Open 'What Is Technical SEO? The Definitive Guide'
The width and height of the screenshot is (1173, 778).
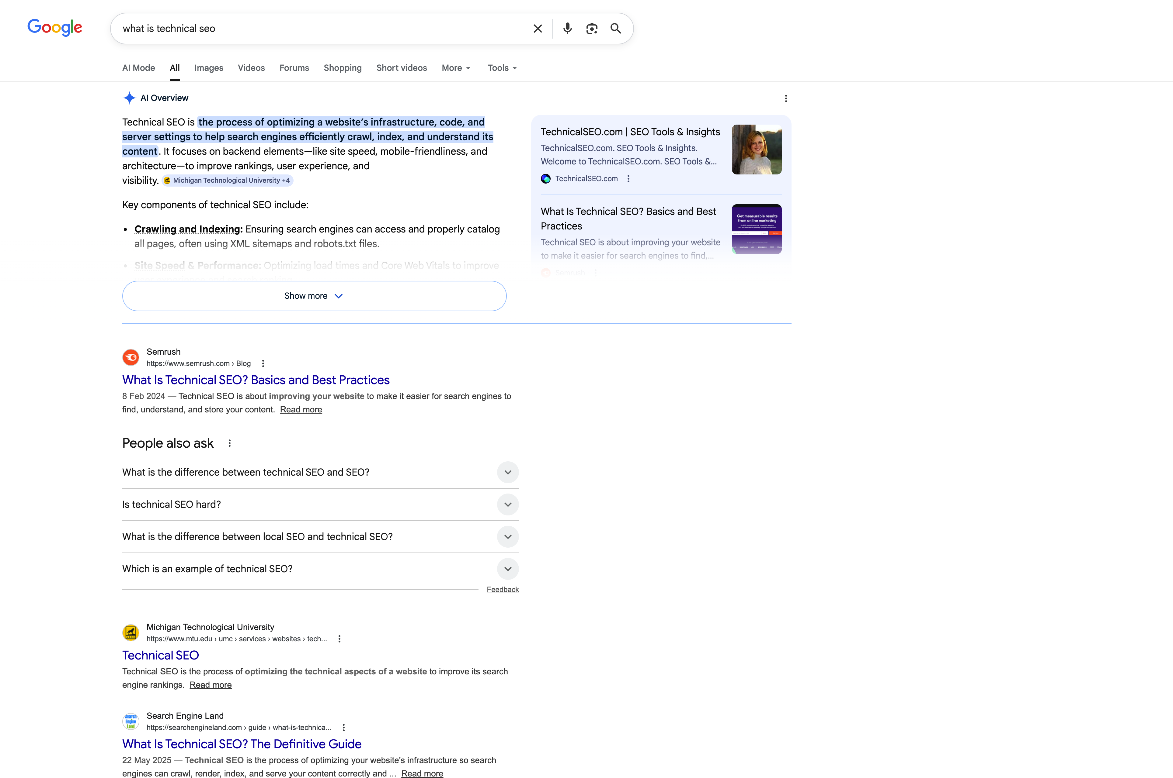(241, 744)
